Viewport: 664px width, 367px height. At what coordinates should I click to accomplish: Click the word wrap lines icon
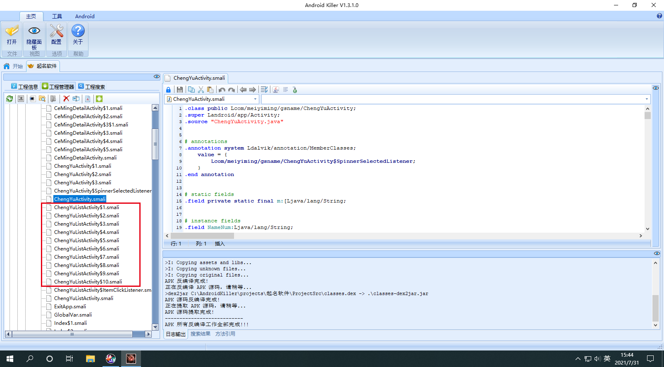click(x=265, y=90)
